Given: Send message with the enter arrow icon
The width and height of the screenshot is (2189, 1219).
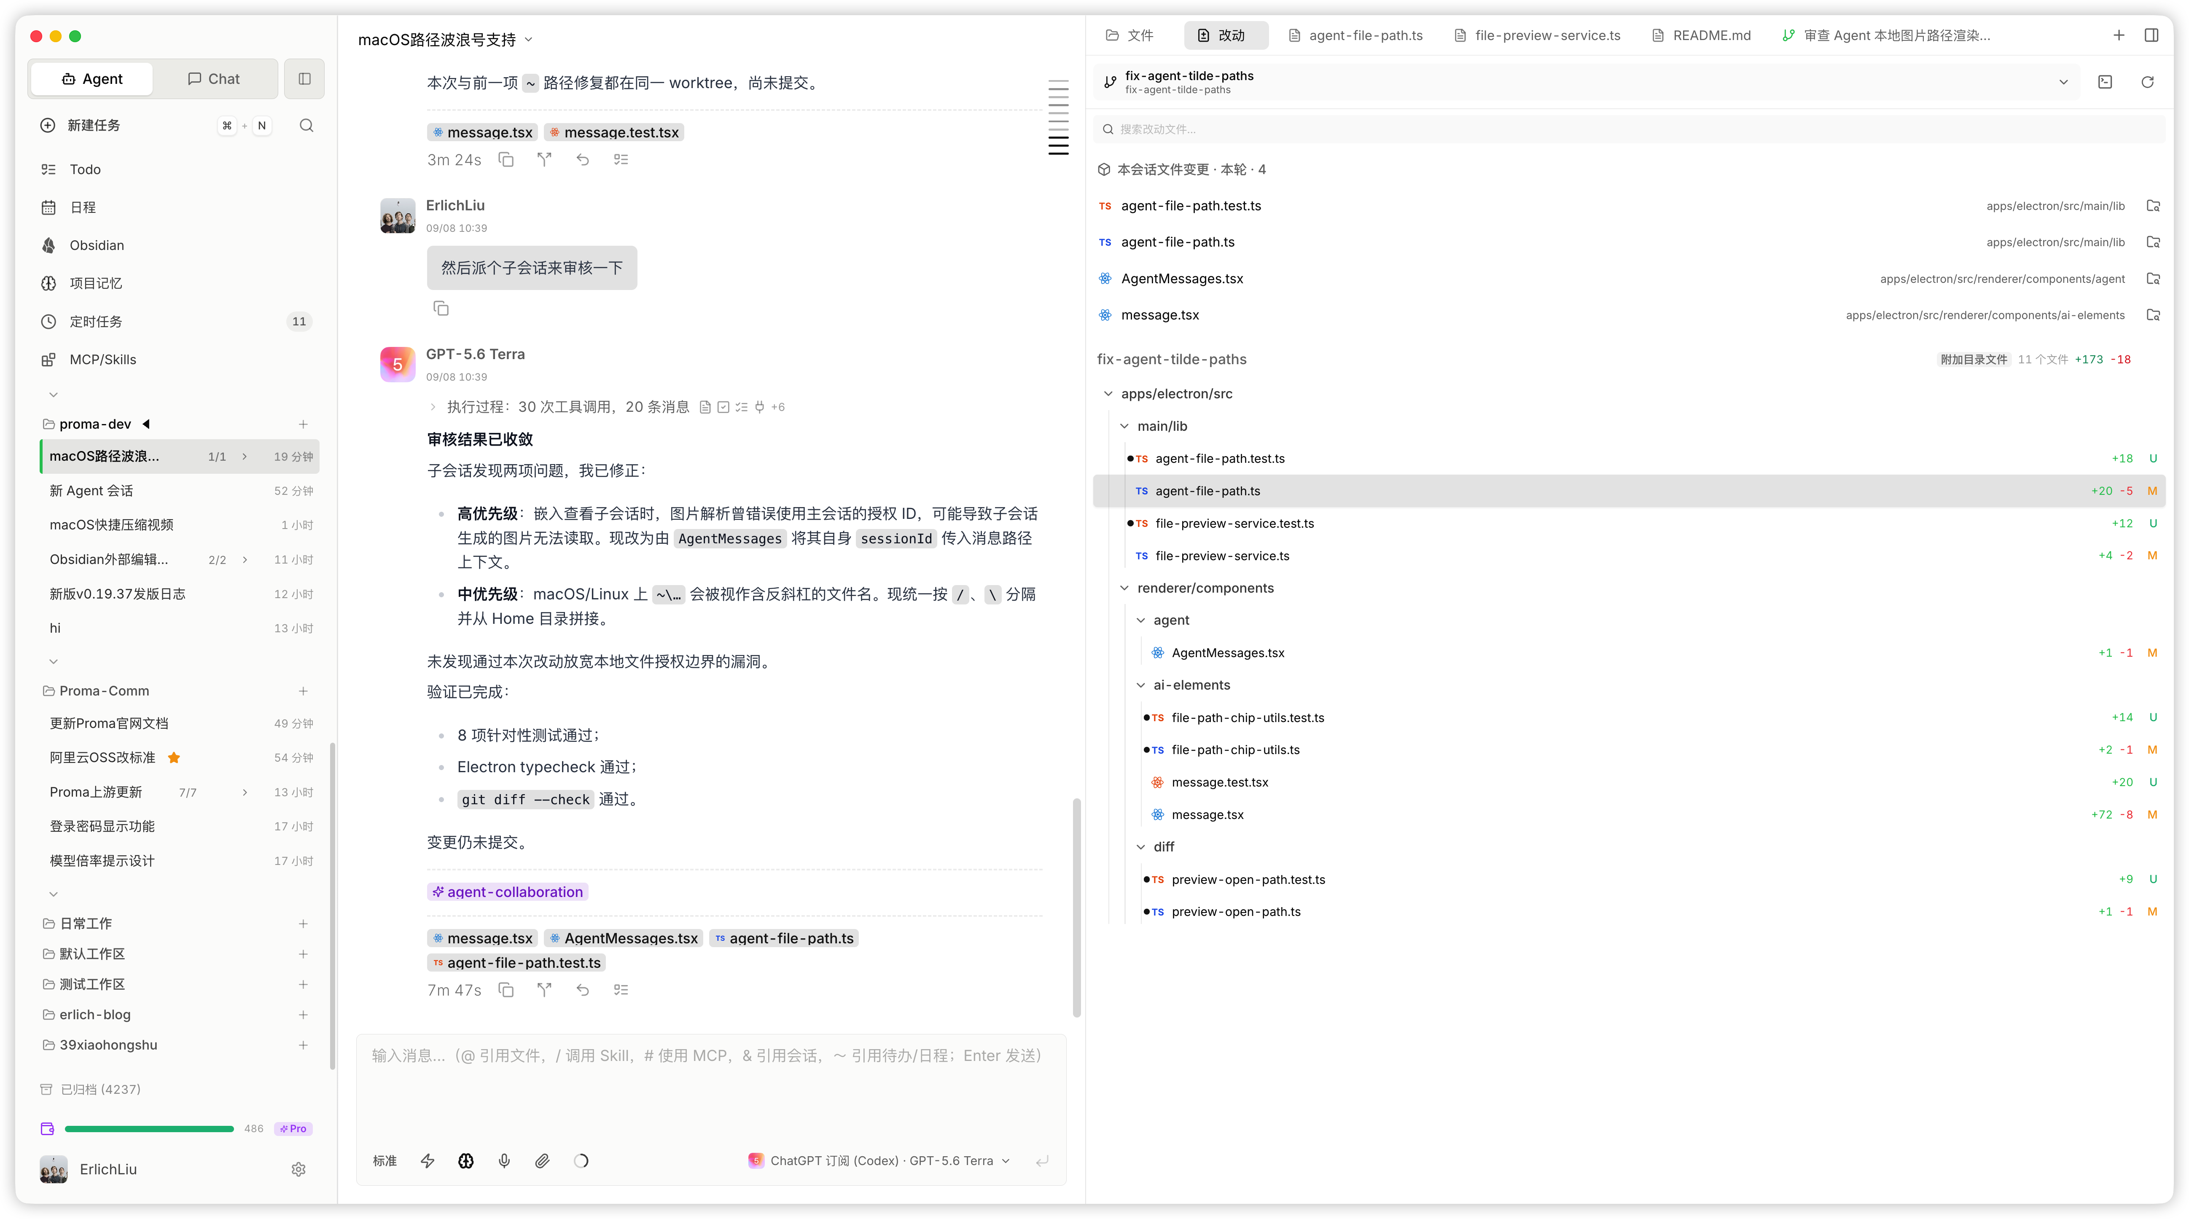Looking at the screenshot, I should [x=1042, y=1160].
